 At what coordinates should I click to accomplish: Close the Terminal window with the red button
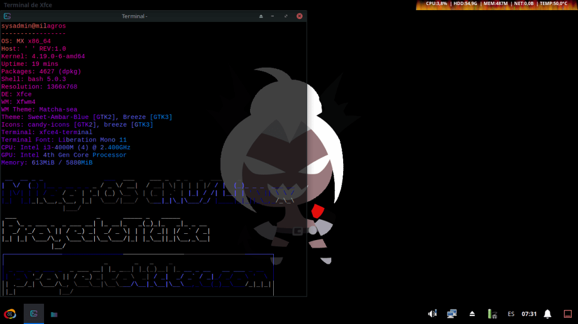tap(299, 16)
